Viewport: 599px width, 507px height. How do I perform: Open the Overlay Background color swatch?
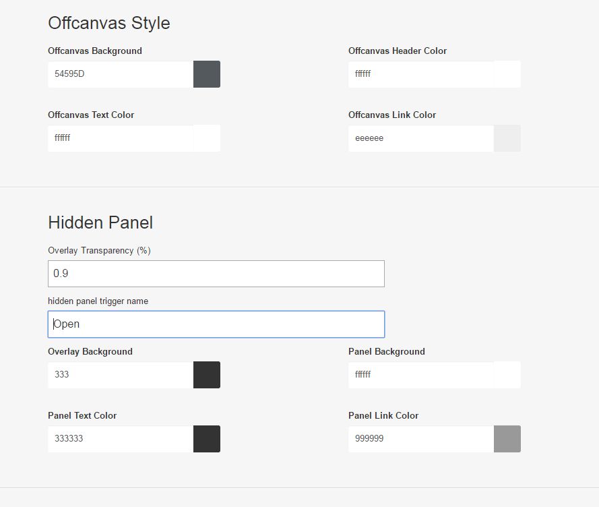coord(207,375)
